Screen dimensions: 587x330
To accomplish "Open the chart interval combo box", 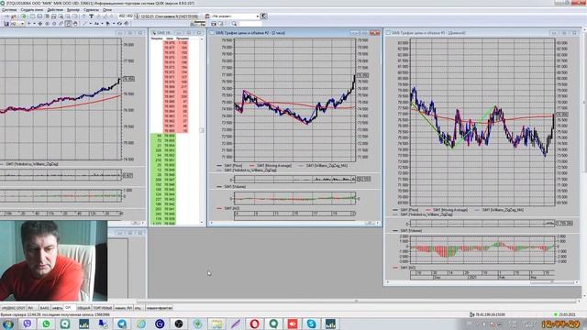I will tap(17, 24).
